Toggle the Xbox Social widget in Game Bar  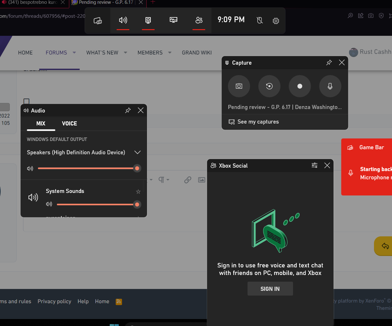[x=199, y=21]
